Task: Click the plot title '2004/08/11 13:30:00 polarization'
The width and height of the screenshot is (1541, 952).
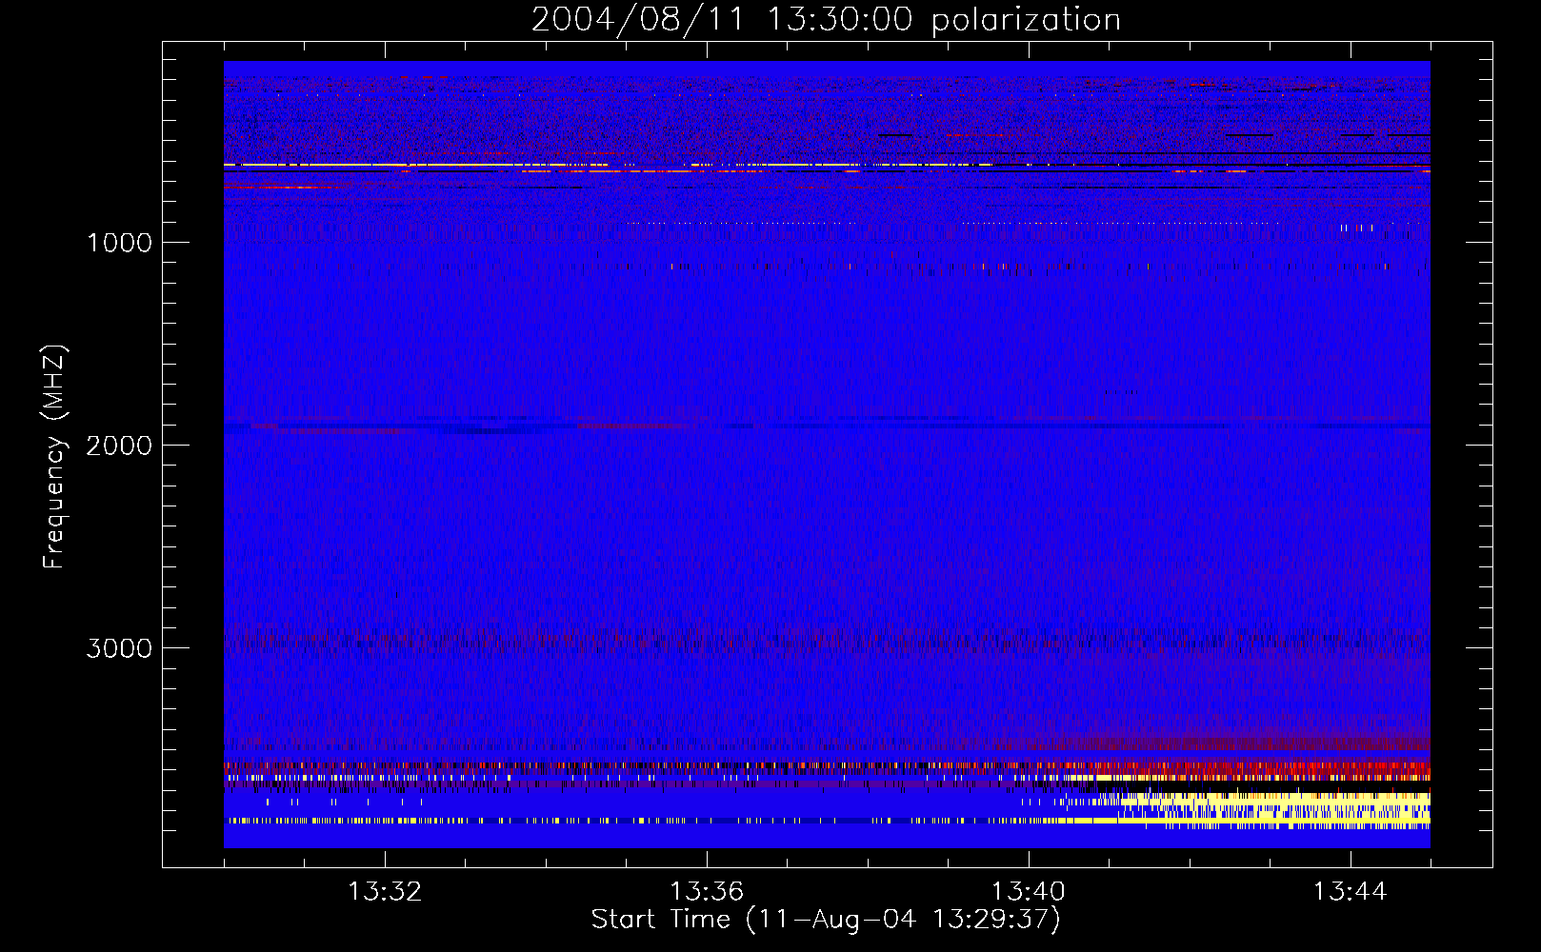Action: point(826,19)
